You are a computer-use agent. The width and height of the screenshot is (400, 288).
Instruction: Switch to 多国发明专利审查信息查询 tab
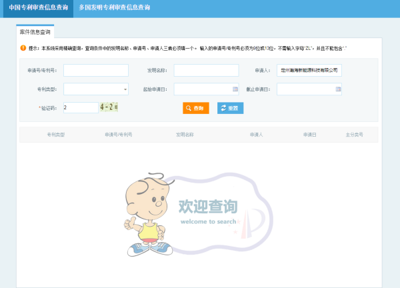[x=114, y=8]
